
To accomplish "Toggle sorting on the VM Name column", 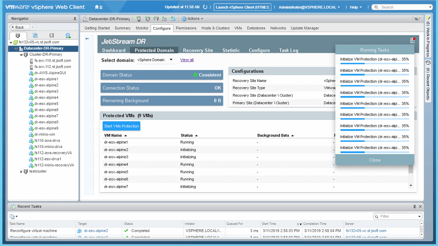I will point(114,135).
